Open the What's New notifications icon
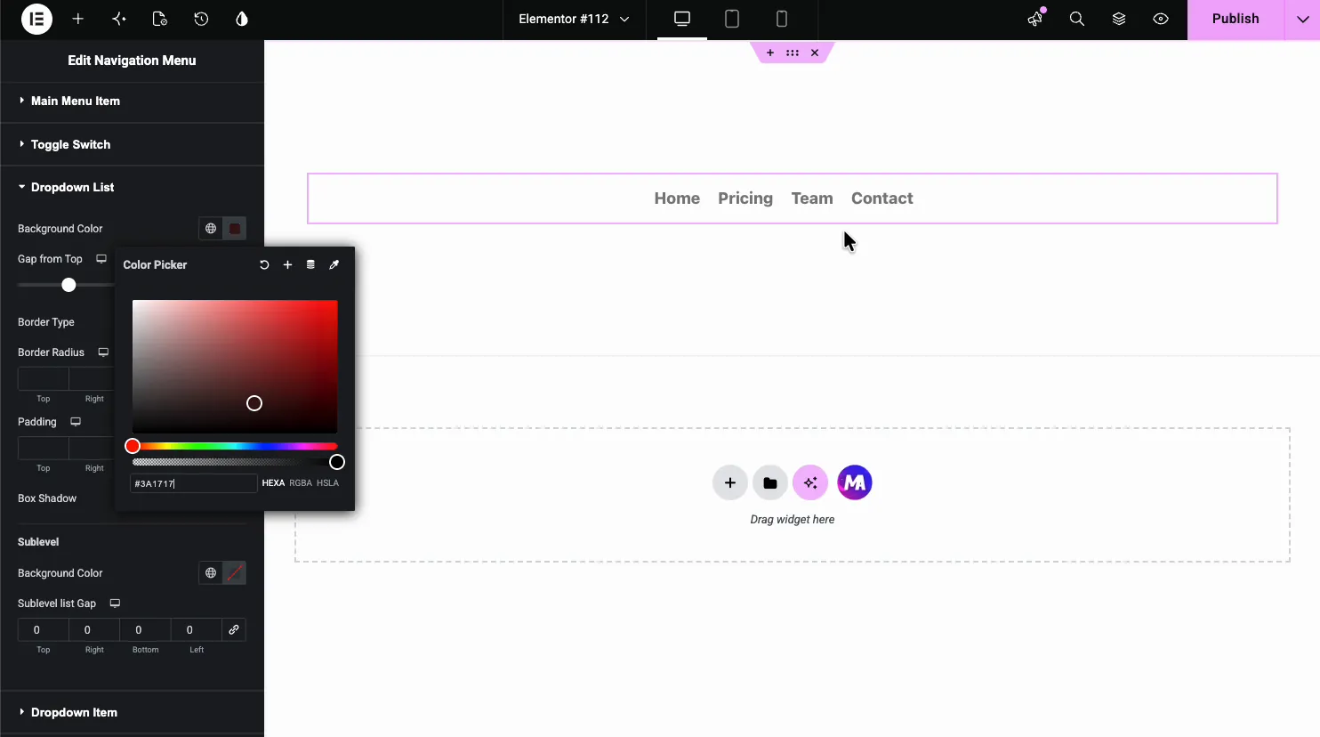The width and height of the screenshot is (1320, 737). [x=1035, y=19]
